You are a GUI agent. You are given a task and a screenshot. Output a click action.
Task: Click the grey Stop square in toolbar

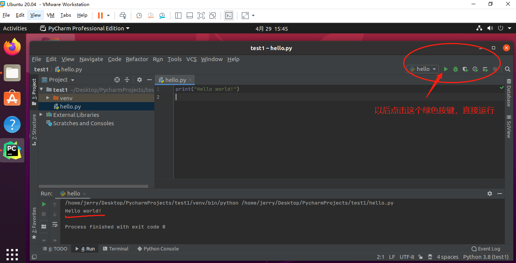[x=495, y=69]
